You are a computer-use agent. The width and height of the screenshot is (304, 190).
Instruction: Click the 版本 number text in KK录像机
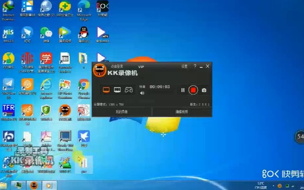[x=200, y=104]
